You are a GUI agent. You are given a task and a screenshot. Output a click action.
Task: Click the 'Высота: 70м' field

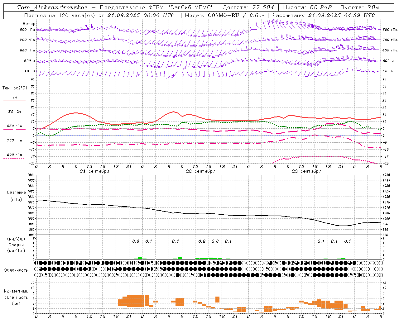click(x=360, y=7)
